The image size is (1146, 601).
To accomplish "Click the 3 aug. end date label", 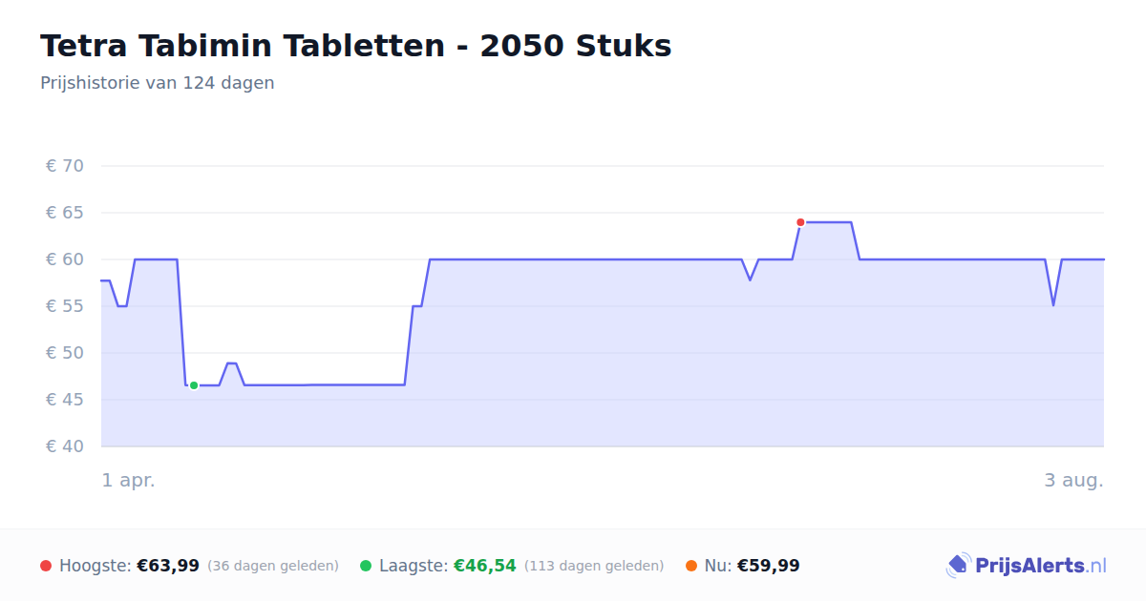I will 1074,480.
